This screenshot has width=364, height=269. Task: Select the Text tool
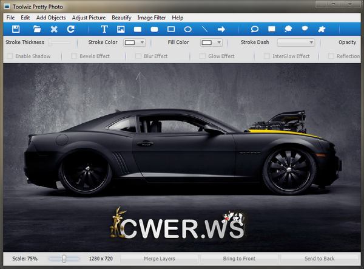tap(104, 29)
